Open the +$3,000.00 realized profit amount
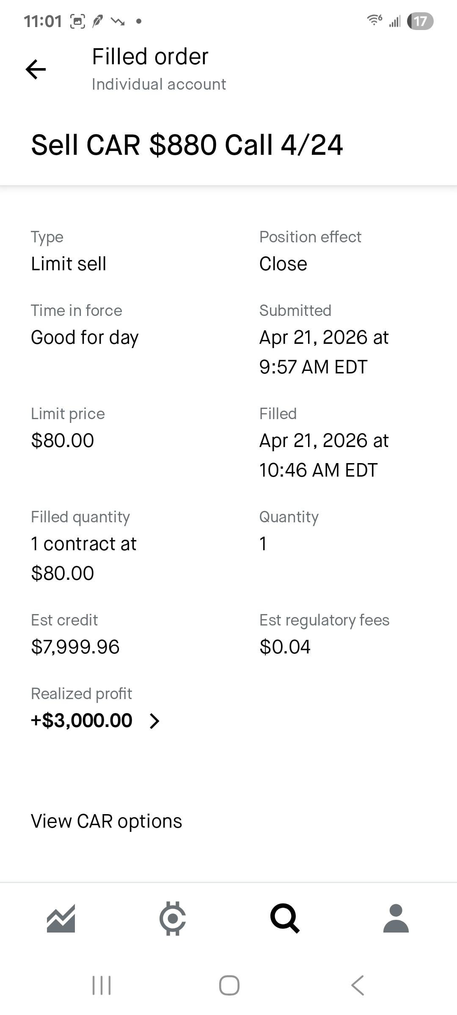The width and height of the screenshot is (457, 1015). click(x=82, y=721)
